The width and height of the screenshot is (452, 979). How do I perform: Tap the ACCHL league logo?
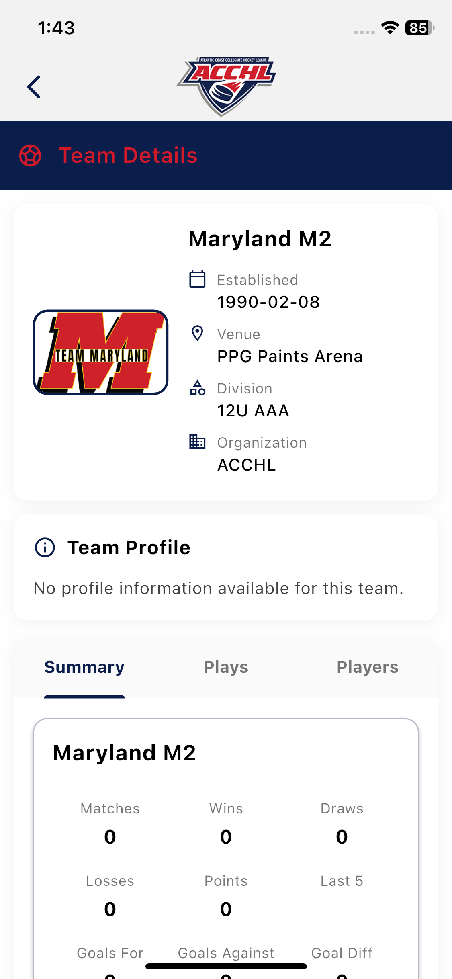click(226, 85)
